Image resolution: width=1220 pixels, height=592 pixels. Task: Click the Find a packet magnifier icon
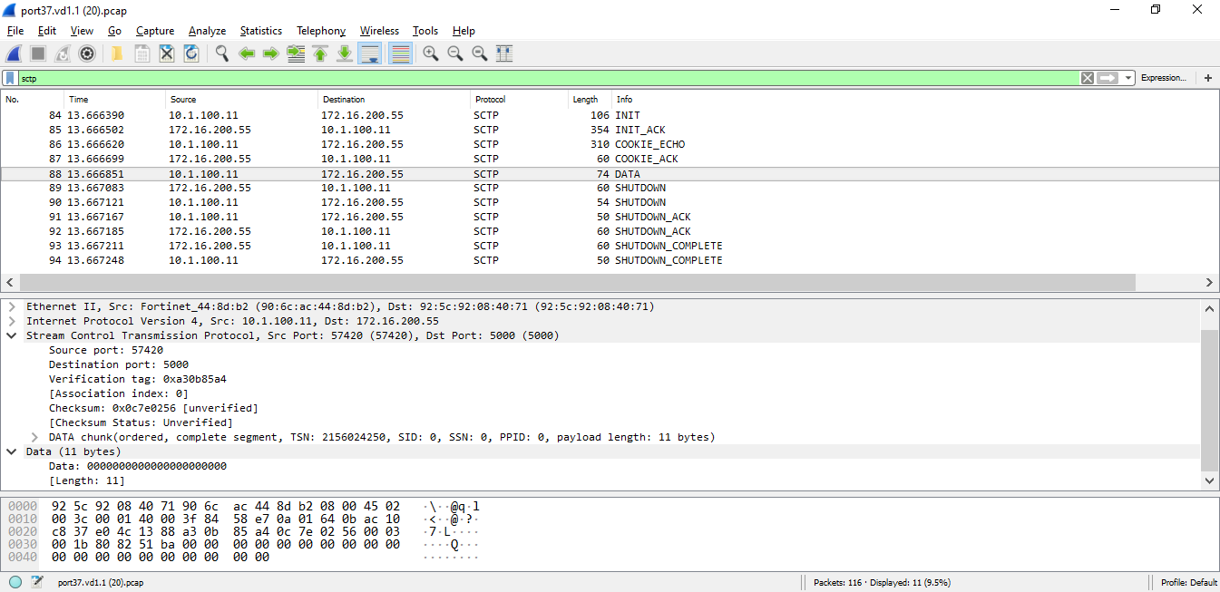pos(221,54)
